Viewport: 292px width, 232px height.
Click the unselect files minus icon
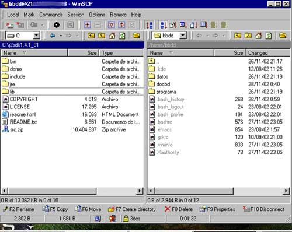click(98, 25)
